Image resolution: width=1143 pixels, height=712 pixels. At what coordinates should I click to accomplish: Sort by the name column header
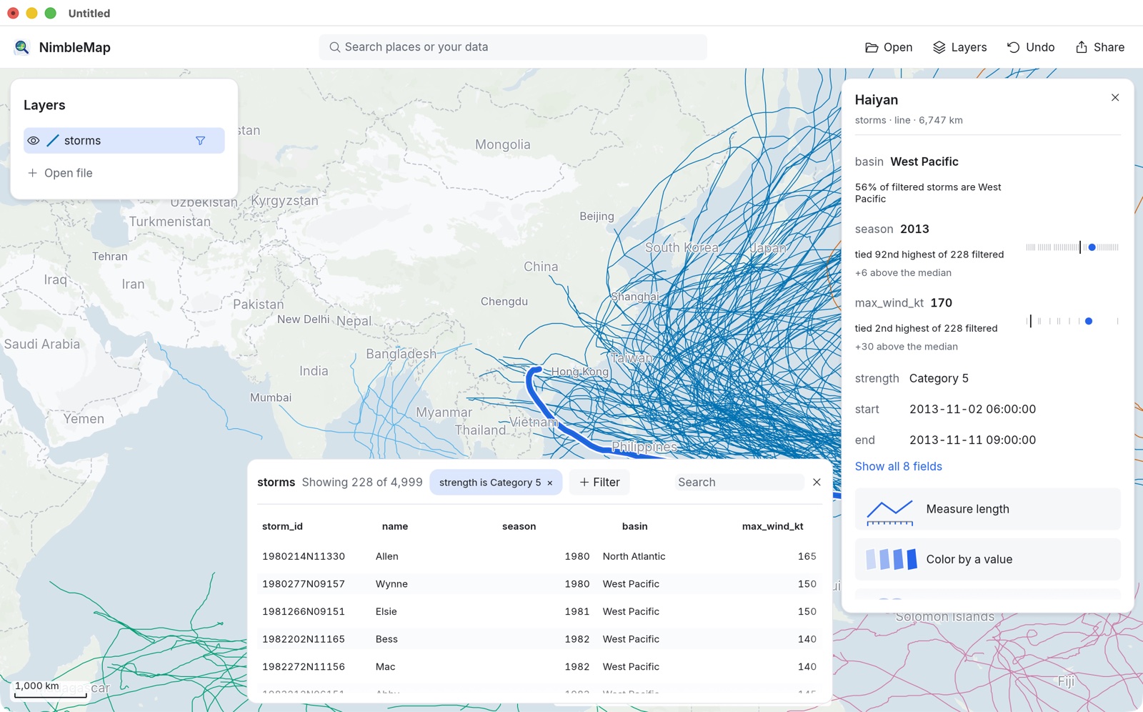click(395, 526)
